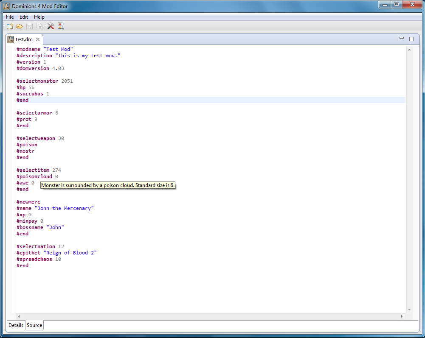The image size is (425, 338).
Task: Click the #selectmonster 2051 line
Action: (45, 81)
